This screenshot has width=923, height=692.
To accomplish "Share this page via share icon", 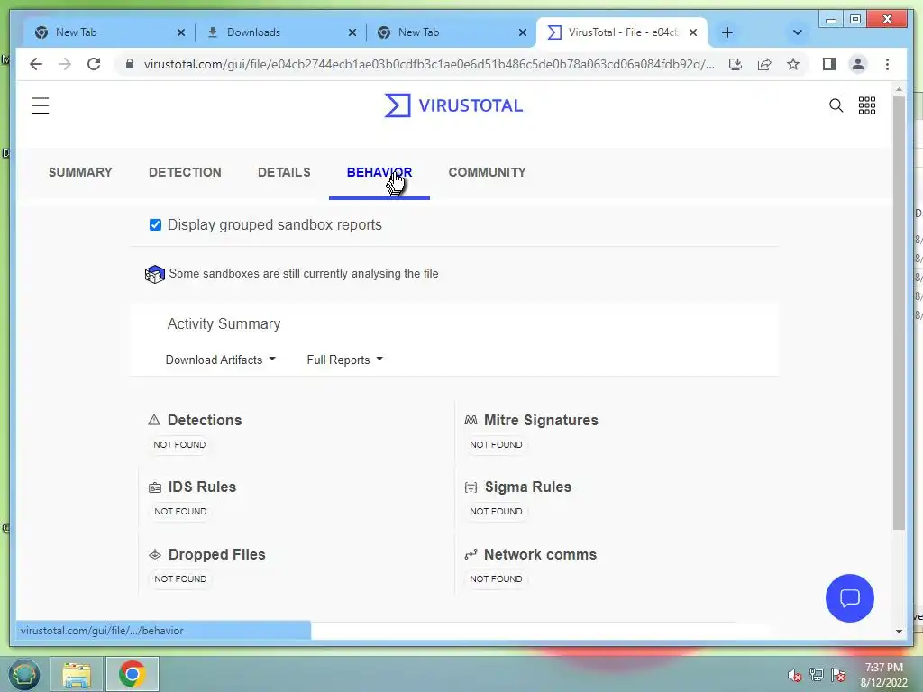I will [764, 64].
